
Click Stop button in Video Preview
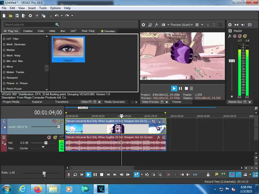coord(186,88)
